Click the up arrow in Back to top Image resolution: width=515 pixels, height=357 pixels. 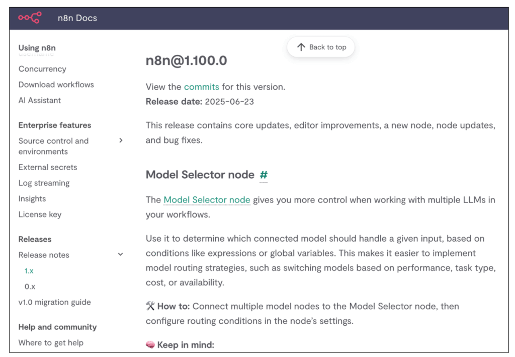point(301,47)
